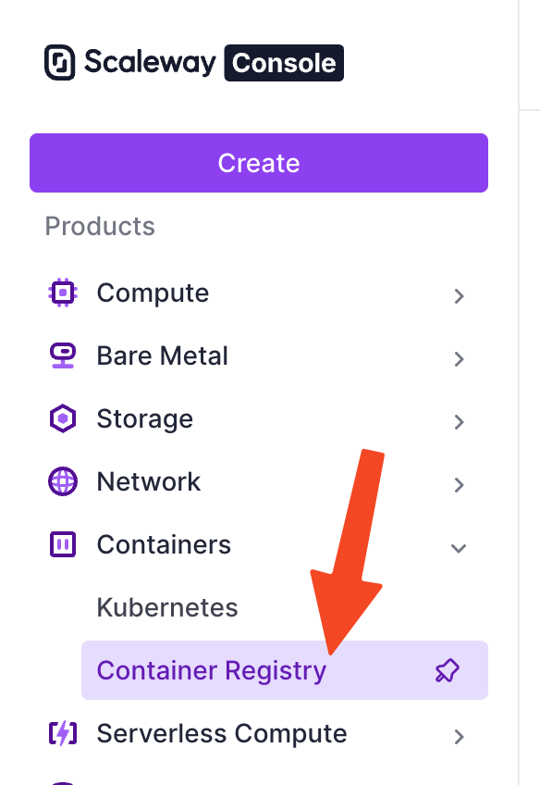The image size is (540, 785).
Task: Expand the Network category chevron
Action: coord(459,485)
